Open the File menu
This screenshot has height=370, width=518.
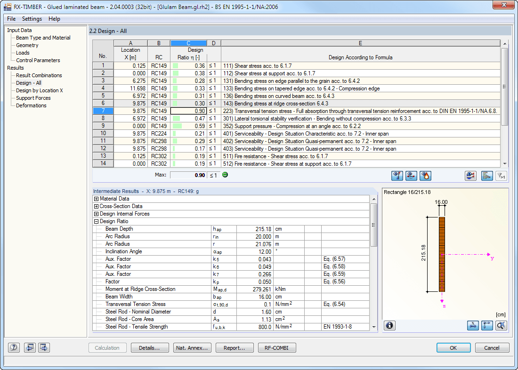pos(11,19)
